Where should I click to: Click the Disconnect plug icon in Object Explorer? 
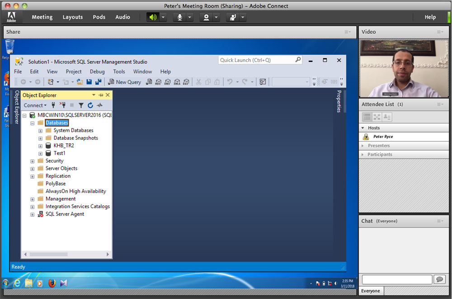click(62, 105)
